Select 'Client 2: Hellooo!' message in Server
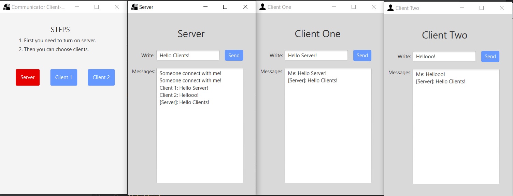 point(179,95)
